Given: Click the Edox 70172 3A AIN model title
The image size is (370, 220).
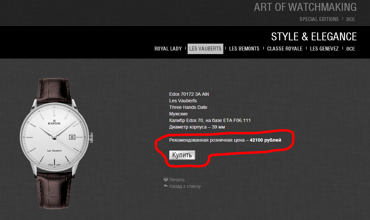Looking at the screenshot, I should coord(189,94).
